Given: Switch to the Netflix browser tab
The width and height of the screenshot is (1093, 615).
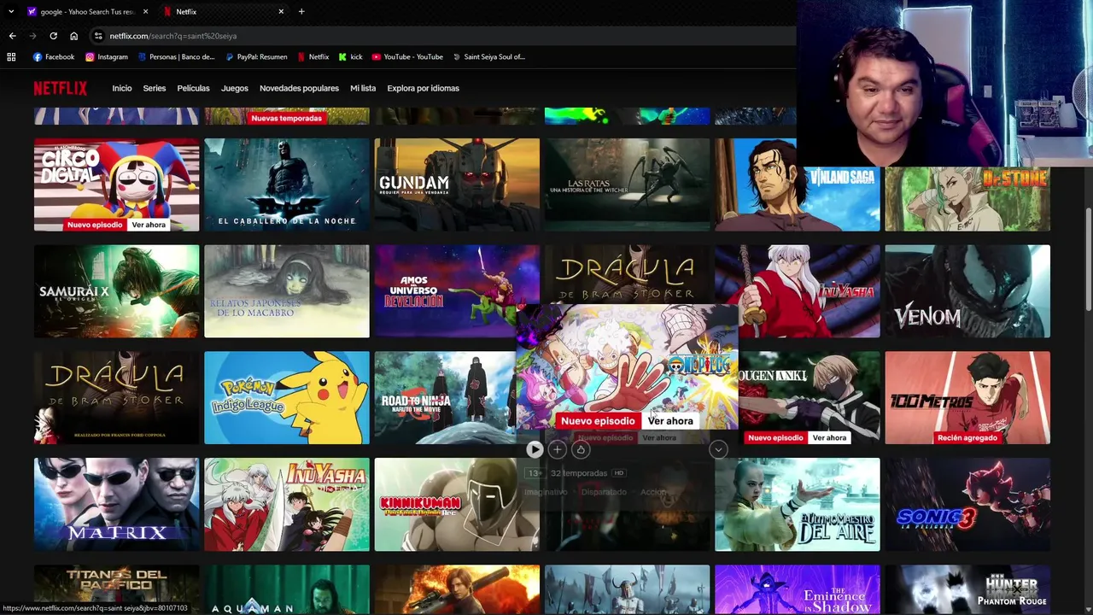Looking at the screenshot, I should 224,11.
